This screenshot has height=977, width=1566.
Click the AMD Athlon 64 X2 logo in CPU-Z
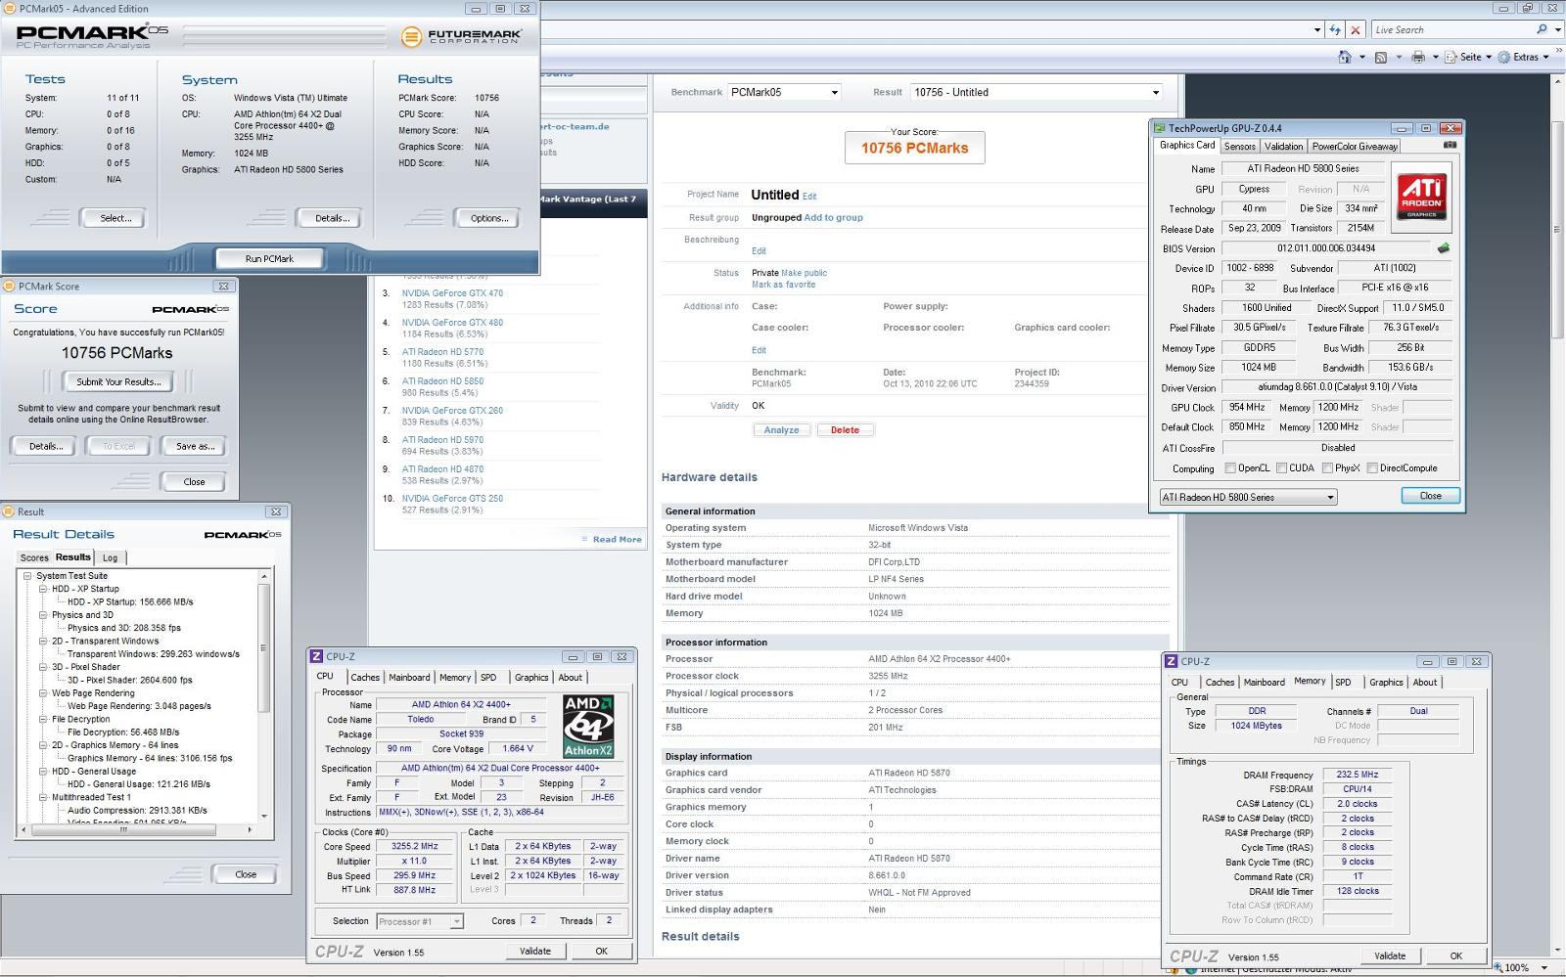[588, 726]
